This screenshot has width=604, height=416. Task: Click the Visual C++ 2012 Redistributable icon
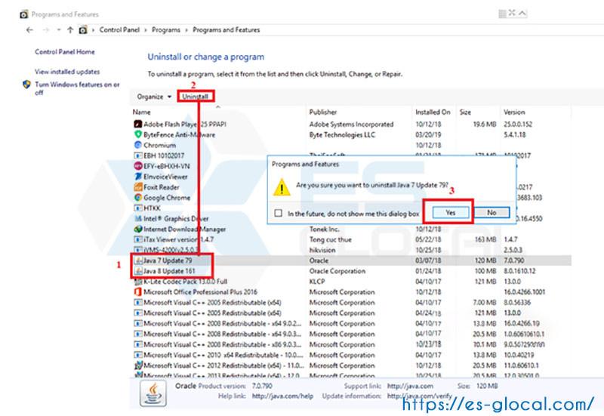(137, 365)
